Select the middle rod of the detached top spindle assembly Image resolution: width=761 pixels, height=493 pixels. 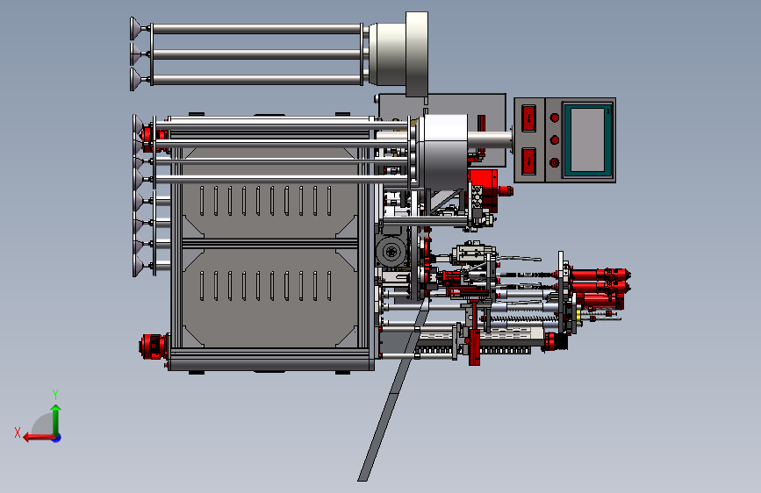click(x=256, y=54)
